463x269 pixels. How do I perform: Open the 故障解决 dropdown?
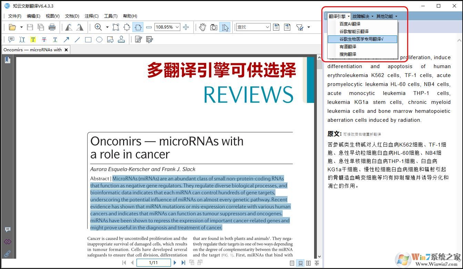(x=363, y=16)
